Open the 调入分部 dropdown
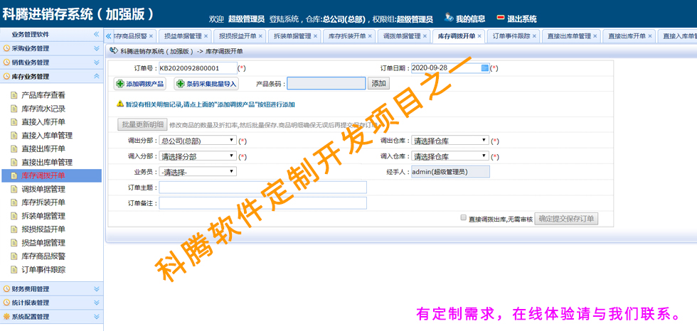The image size is (697, 331). pyautogui.click(x=198, y=156)
